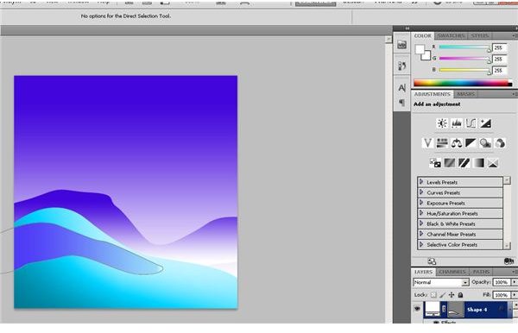Switch to the Adjustments tab
518x333 pixels.
point(433,94)
